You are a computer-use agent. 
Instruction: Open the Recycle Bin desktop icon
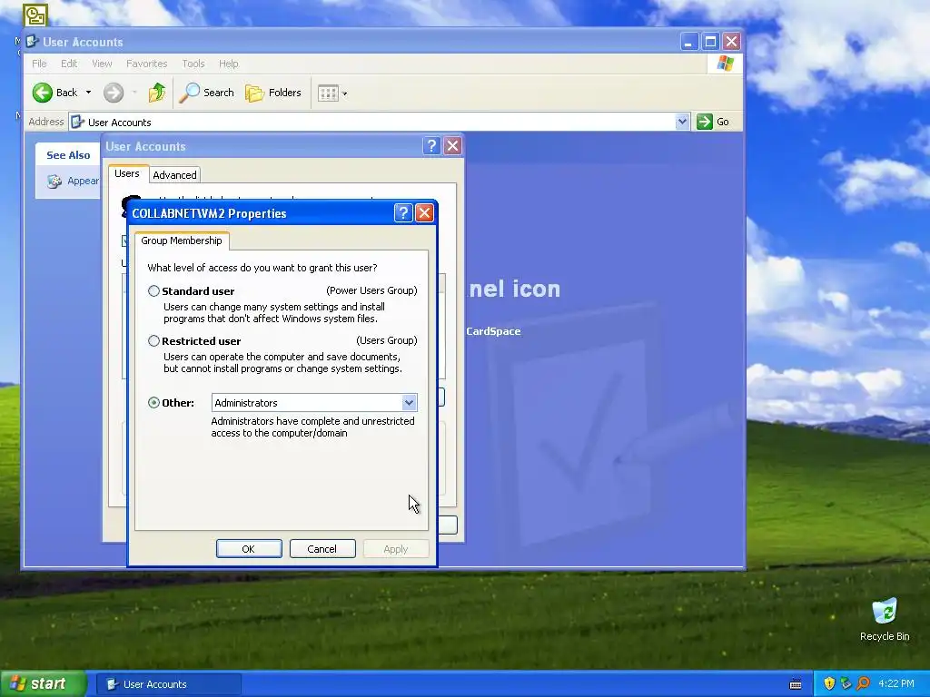885,619
